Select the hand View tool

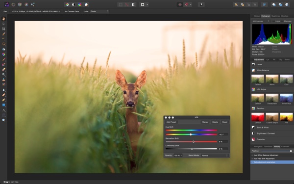pos(3,19)
